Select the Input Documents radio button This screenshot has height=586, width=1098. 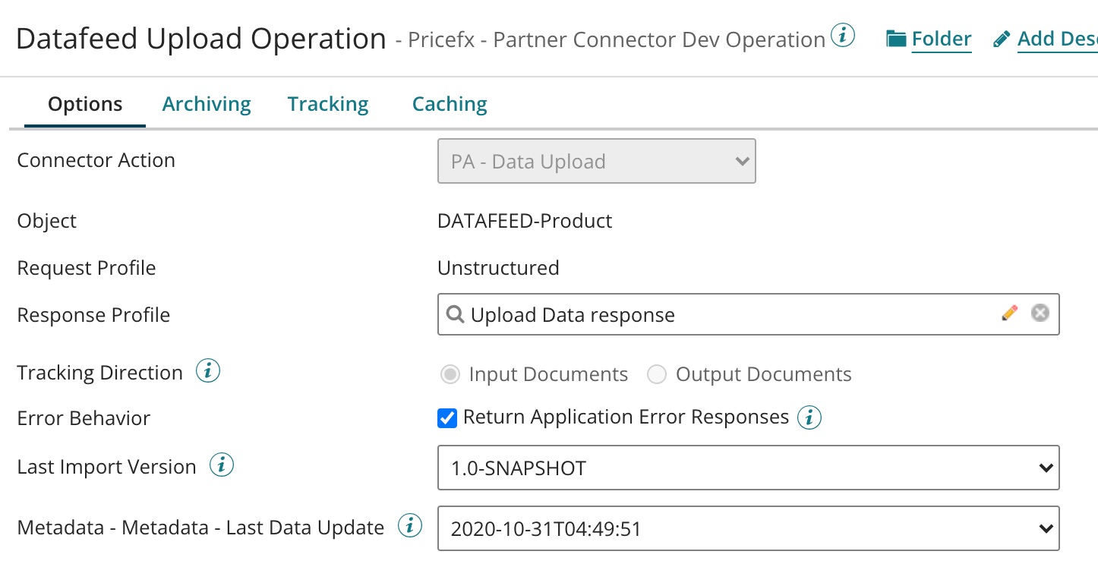pyautogui.click(x=450, y=374)
